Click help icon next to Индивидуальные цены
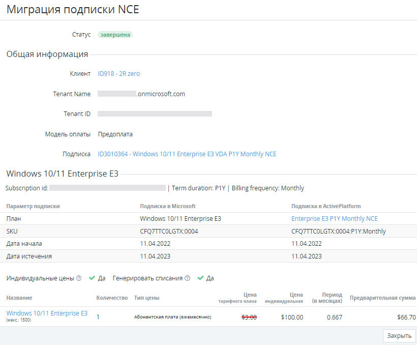Screen dimensions: 417x345 (x=79, y=278)
